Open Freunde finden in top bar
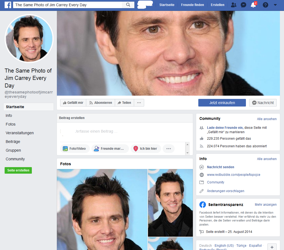This screenshot has height=250, width=284. coord(192,5)
